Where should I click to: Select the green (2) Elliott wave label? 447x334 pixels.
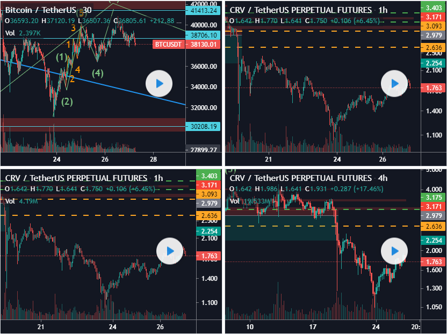click(67, 101)
